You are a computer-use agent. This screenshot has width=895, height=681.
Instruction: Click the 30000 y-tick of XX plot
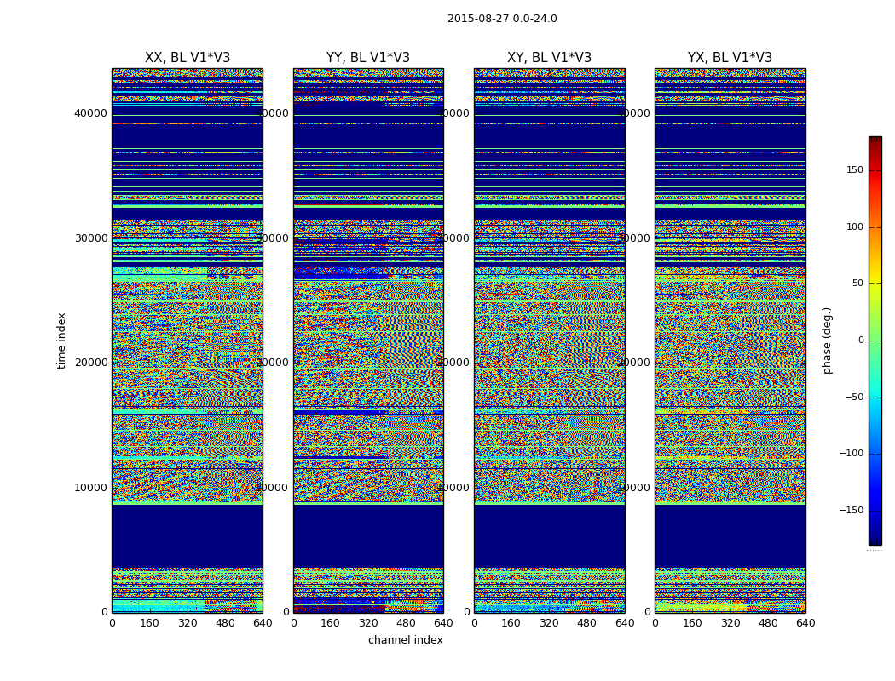click(x=90, y=237)
